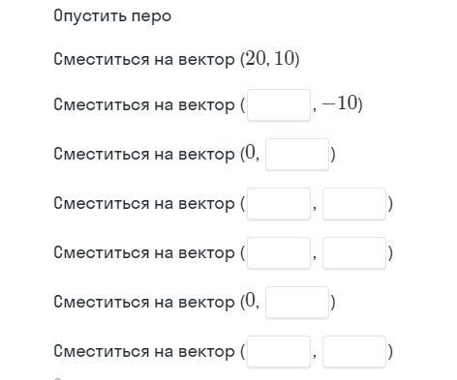
Task: Click 'Сместиться на вектор' label of first (0, …) line
Action: pos(144,154)
